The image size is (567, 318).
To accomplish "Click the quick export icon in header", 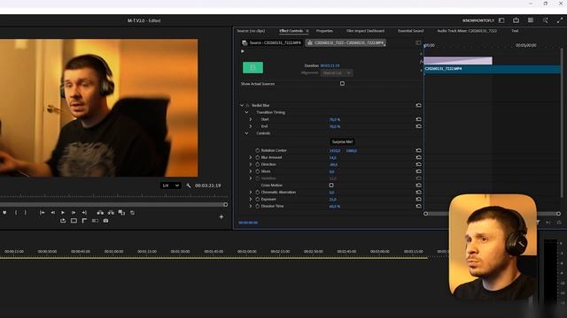I will coord(516,20).
